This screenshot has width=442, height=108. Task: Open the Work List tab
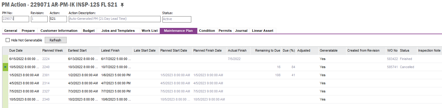(x=150, y=31)
